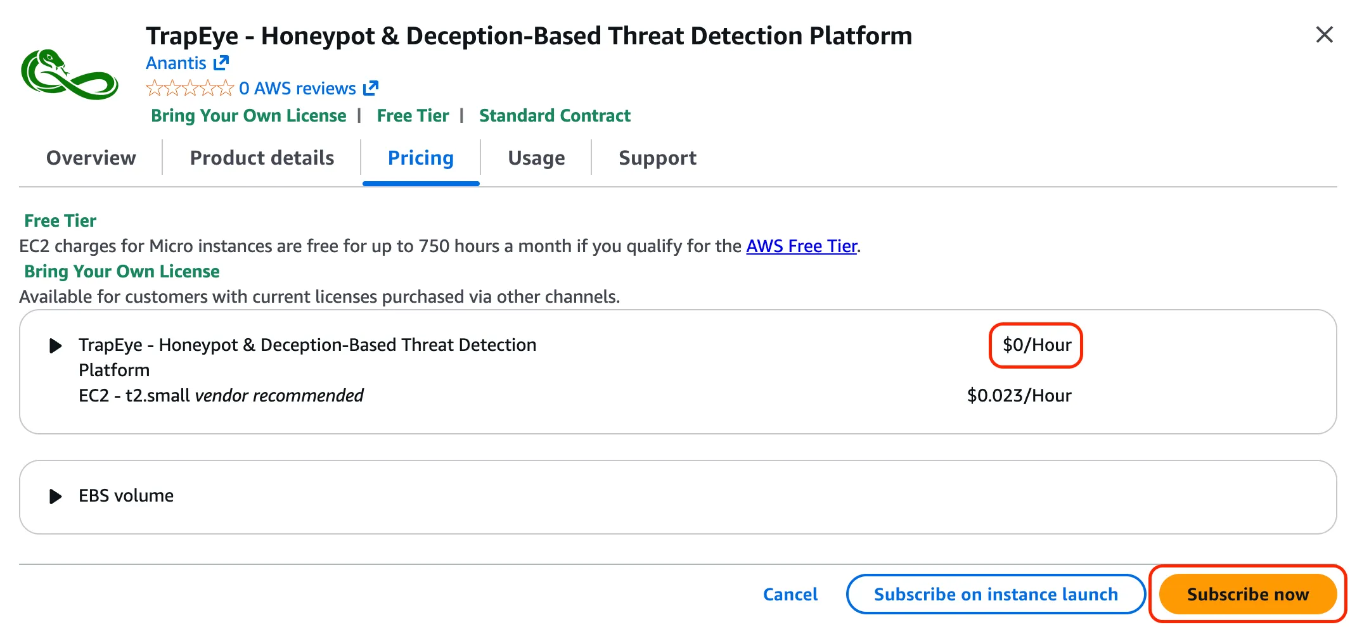
Task: Go to the Usage tab
Action: tap(536, 158)
